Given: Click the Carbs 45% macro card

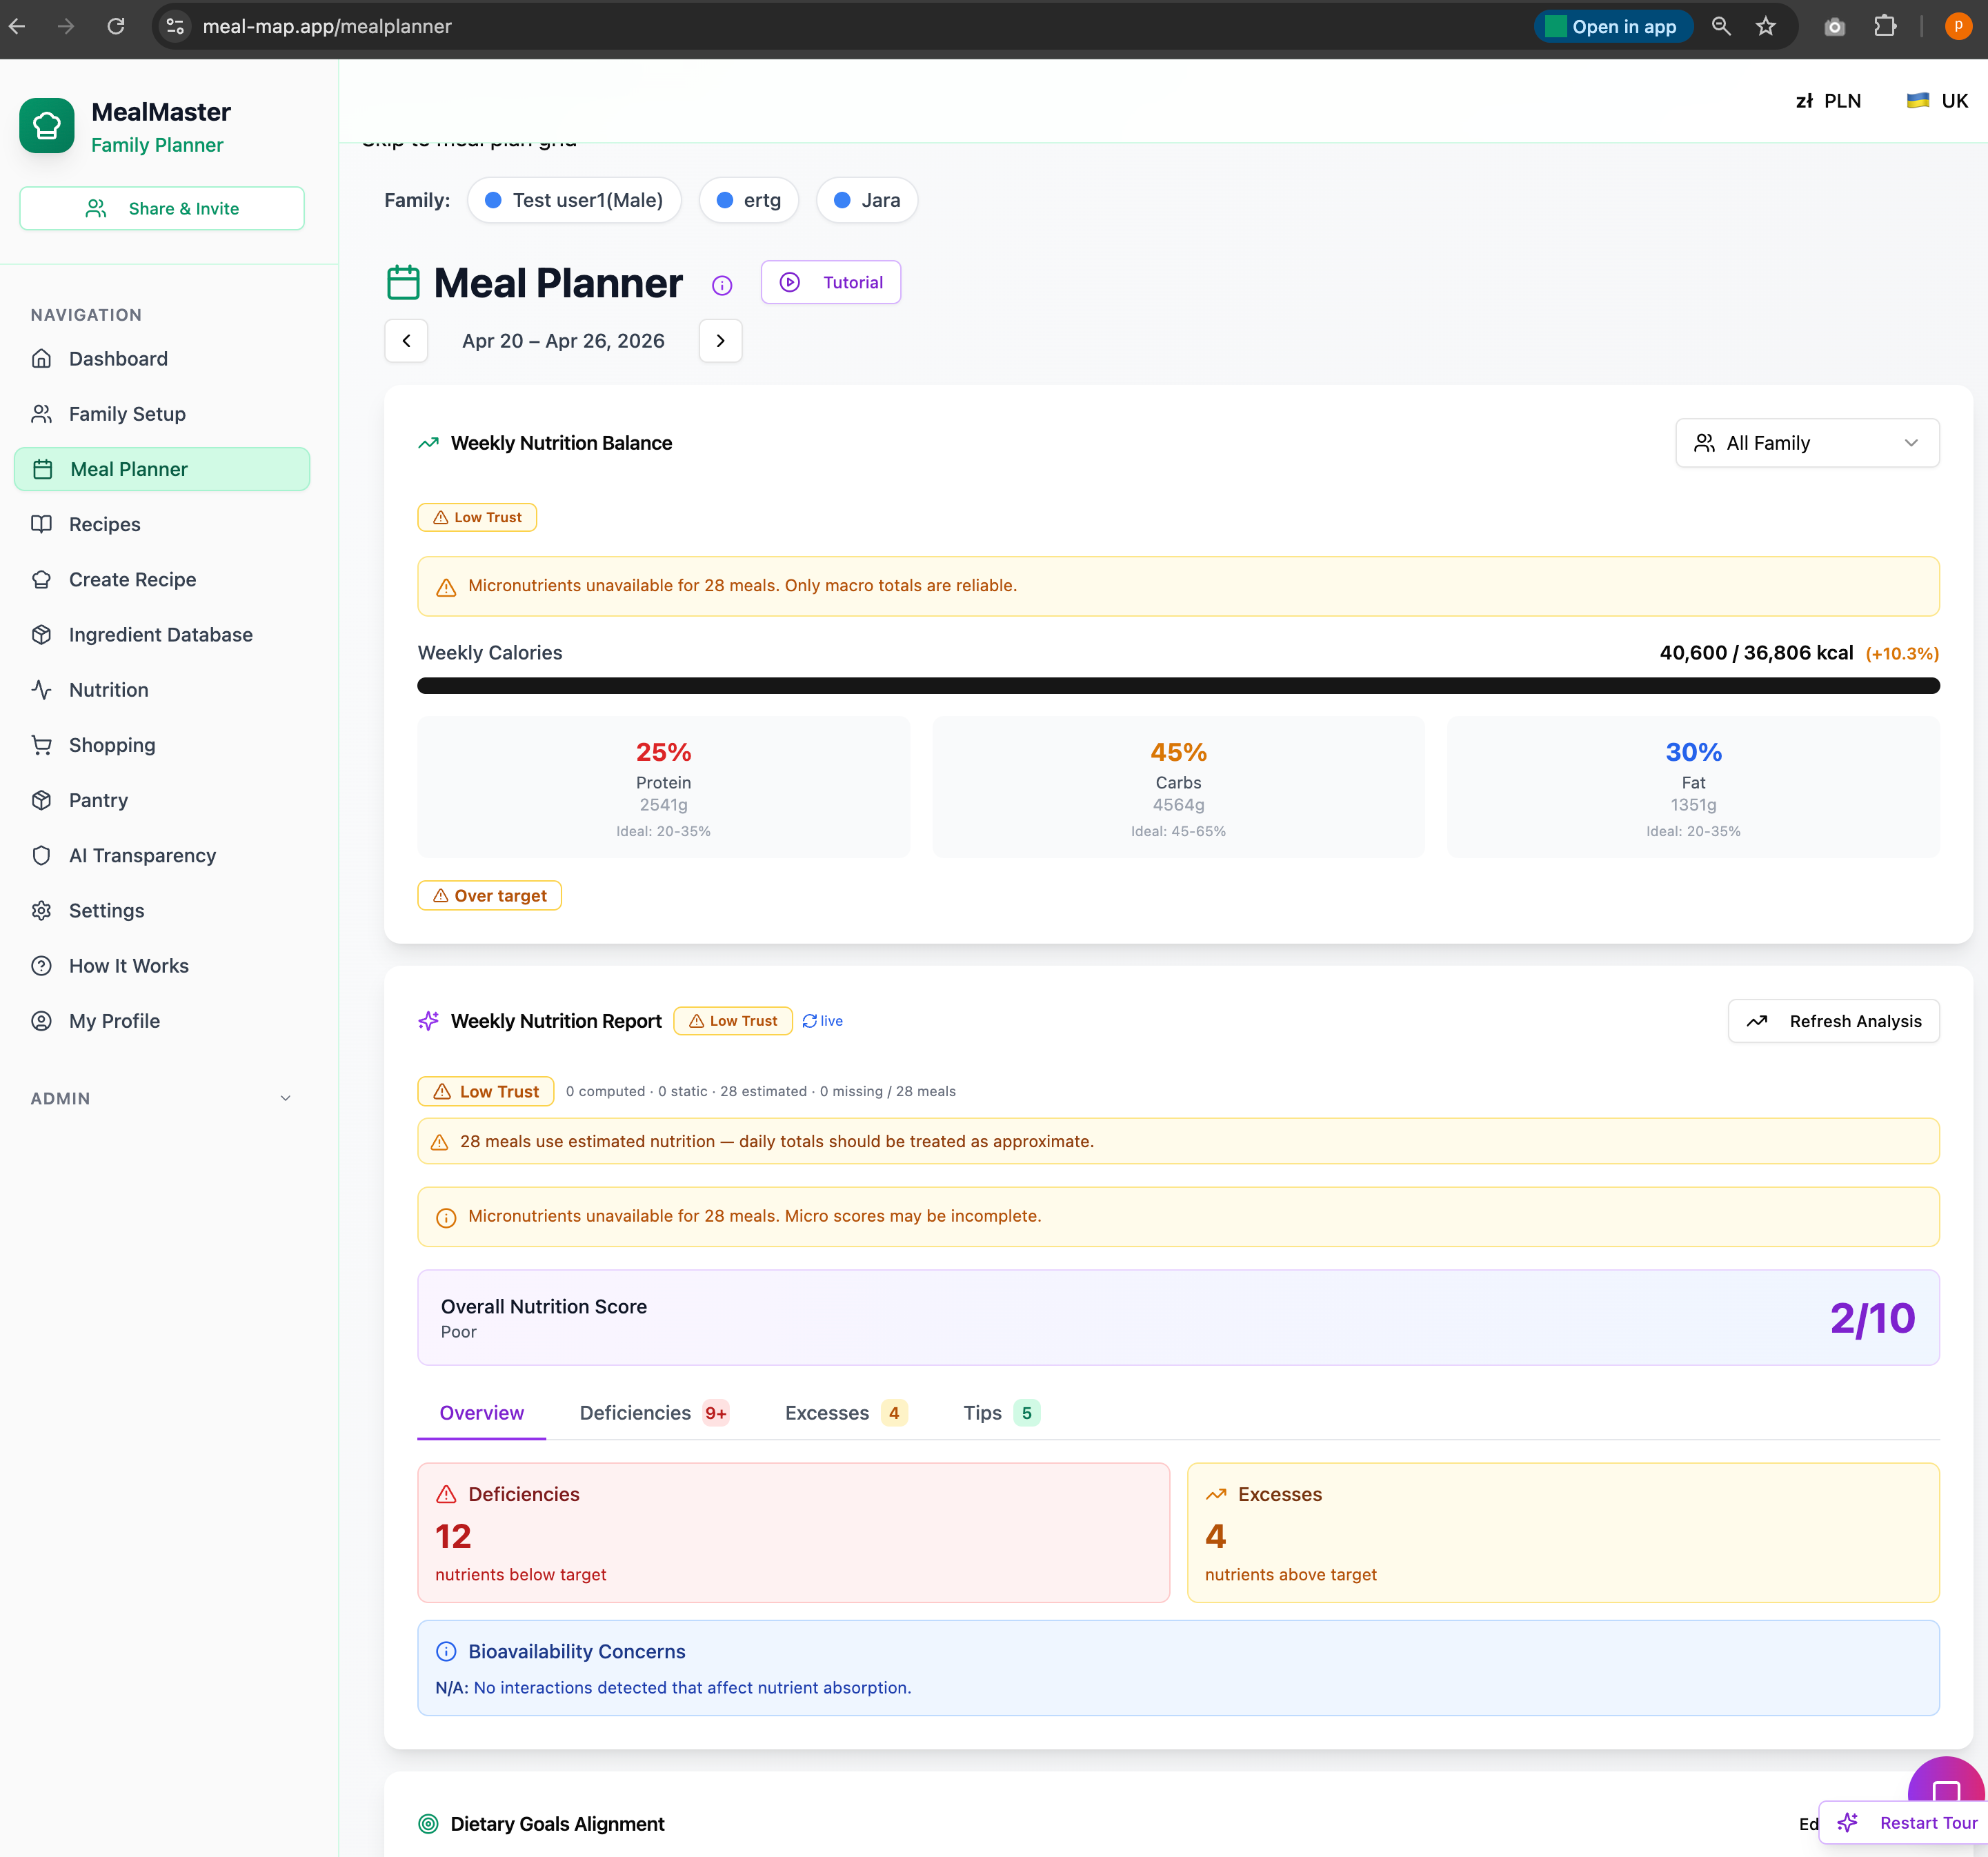Looking at the screenshot, I should (1178, 787).
